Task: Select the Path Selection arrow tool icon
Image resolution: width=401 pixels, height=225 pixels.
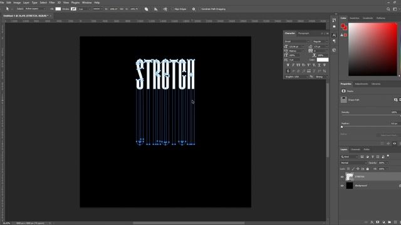Action: (7, 9)
